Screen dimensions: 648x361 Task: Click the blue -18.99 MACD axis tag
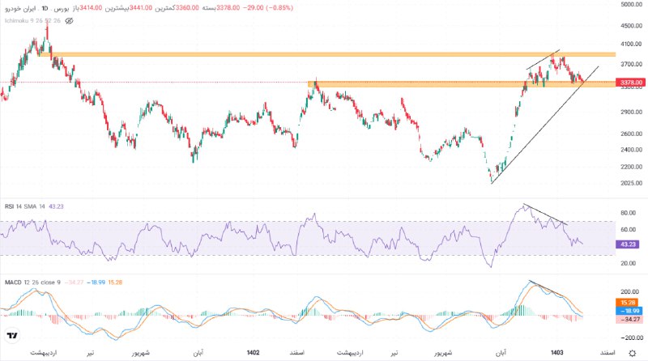(629, 310)
